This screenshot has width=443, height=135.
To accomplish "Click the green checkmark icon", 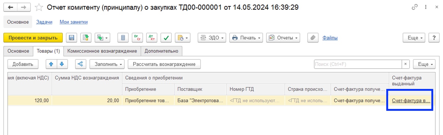I will (x=166, y=38).
